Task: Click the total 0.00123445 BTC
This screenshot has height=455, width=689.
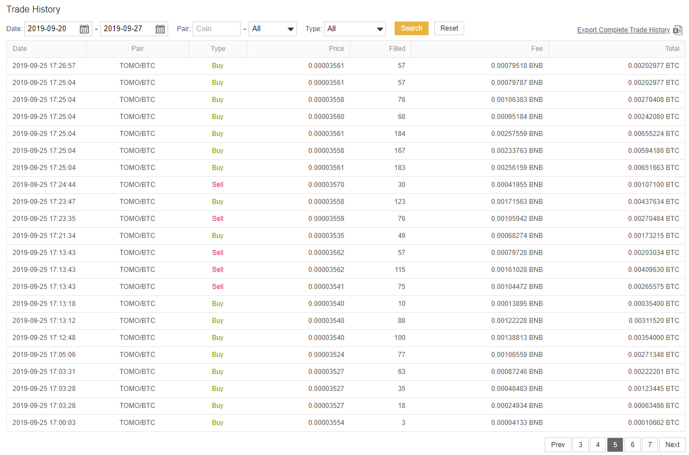Action: tap(653, 389)
